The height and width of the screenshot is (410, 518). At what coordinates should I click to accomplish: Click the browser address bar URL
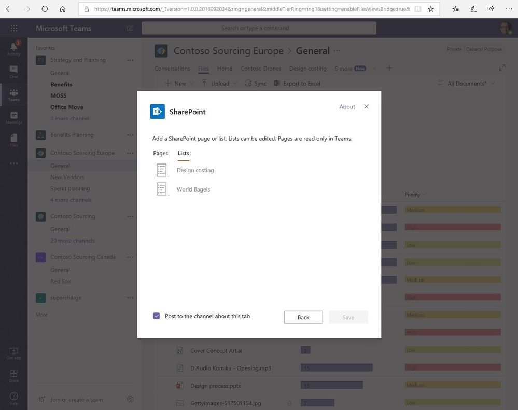click(x=251, y=9)
